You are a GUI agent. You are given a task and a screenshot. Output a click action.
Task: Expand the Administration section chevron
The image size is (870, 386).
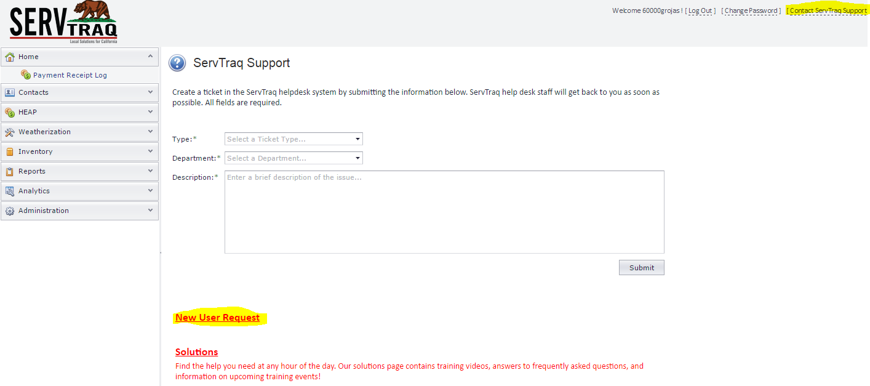[x=151, y=210]
